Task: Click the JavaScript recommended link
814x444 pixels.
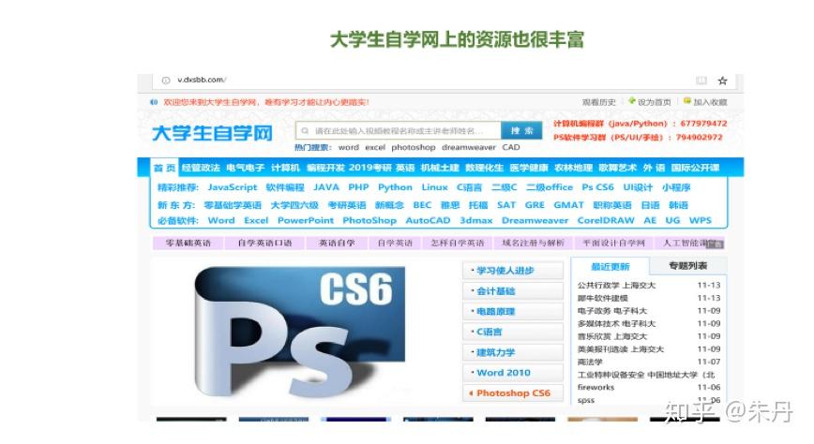Action: click(232, 187)
